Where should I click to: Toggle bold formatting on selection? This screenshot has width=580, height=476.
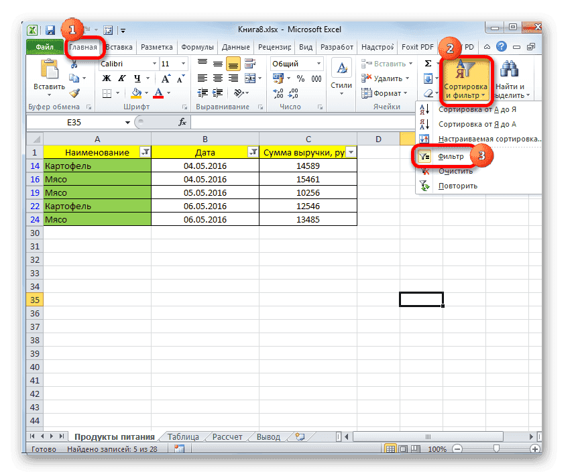coord(107,78)
